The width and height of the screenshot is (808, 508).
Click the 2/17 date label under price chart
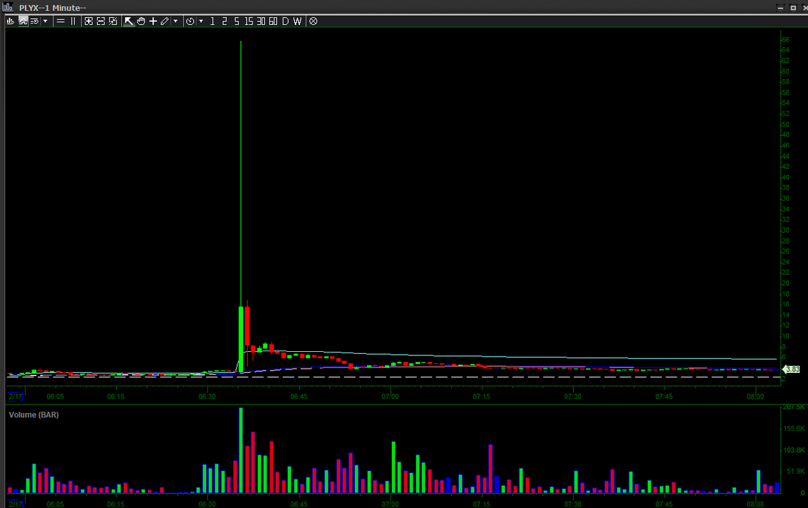click(x=15, y=397)
